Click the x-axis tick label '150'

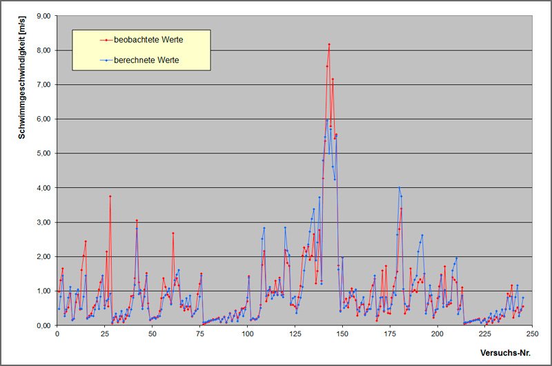pyautogui.click(x=343, y=334)
